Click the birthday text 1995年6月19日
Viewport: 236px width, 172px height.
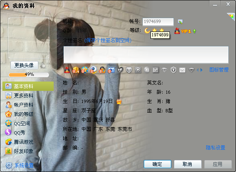[x=97, y=101]
